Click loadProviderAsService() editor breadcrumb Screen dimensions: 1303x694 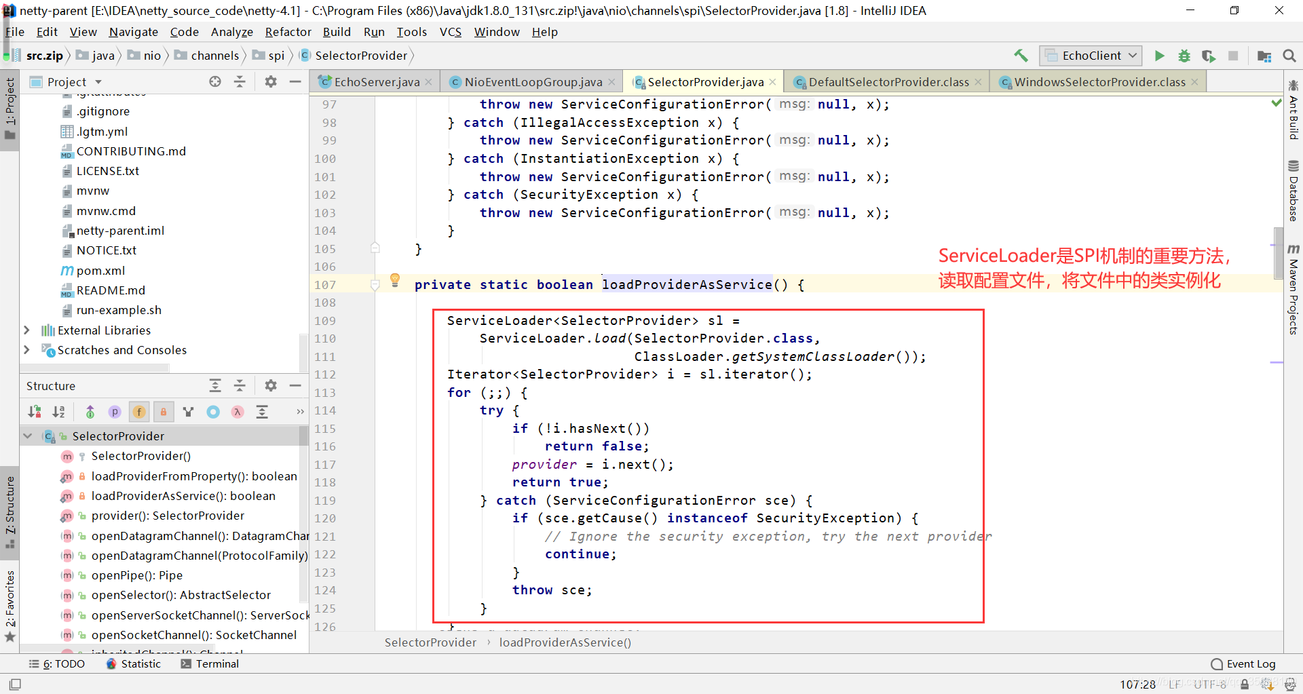tap(565, 642)
